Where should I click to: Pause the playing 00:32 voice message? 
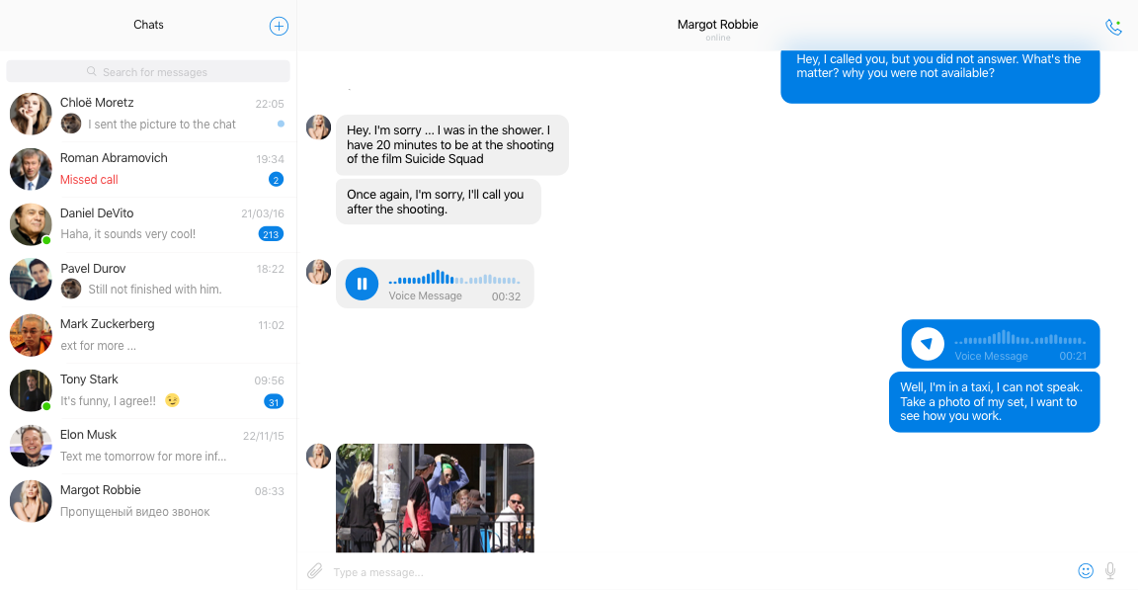(362, 285)
